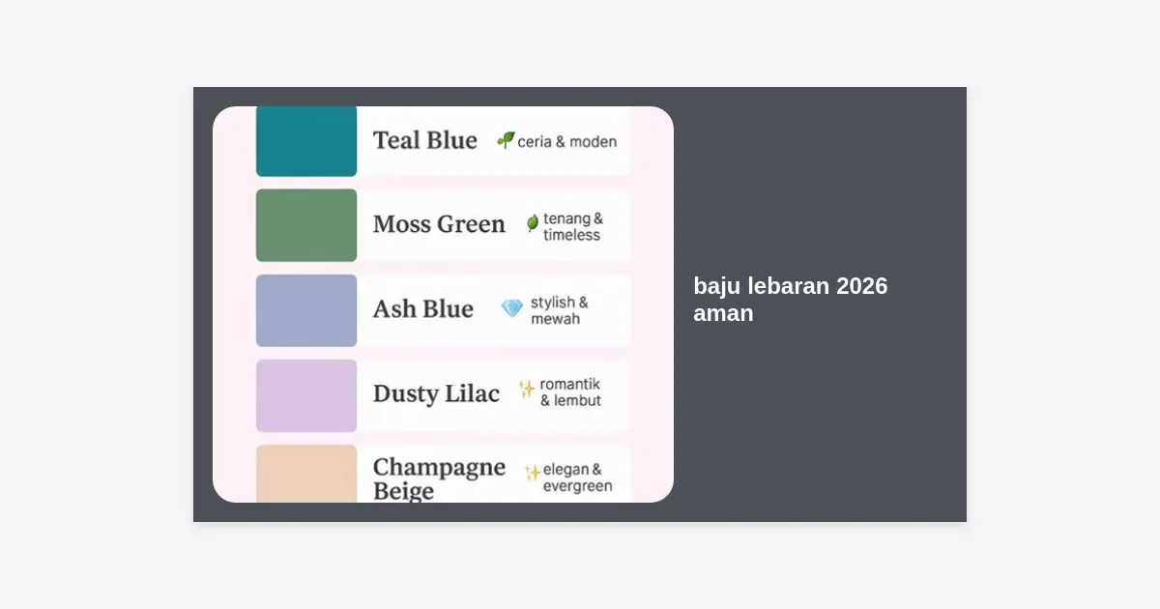Click the 'tenang & timeless' description
1160x609 pixels.
[x=572, y=226]
